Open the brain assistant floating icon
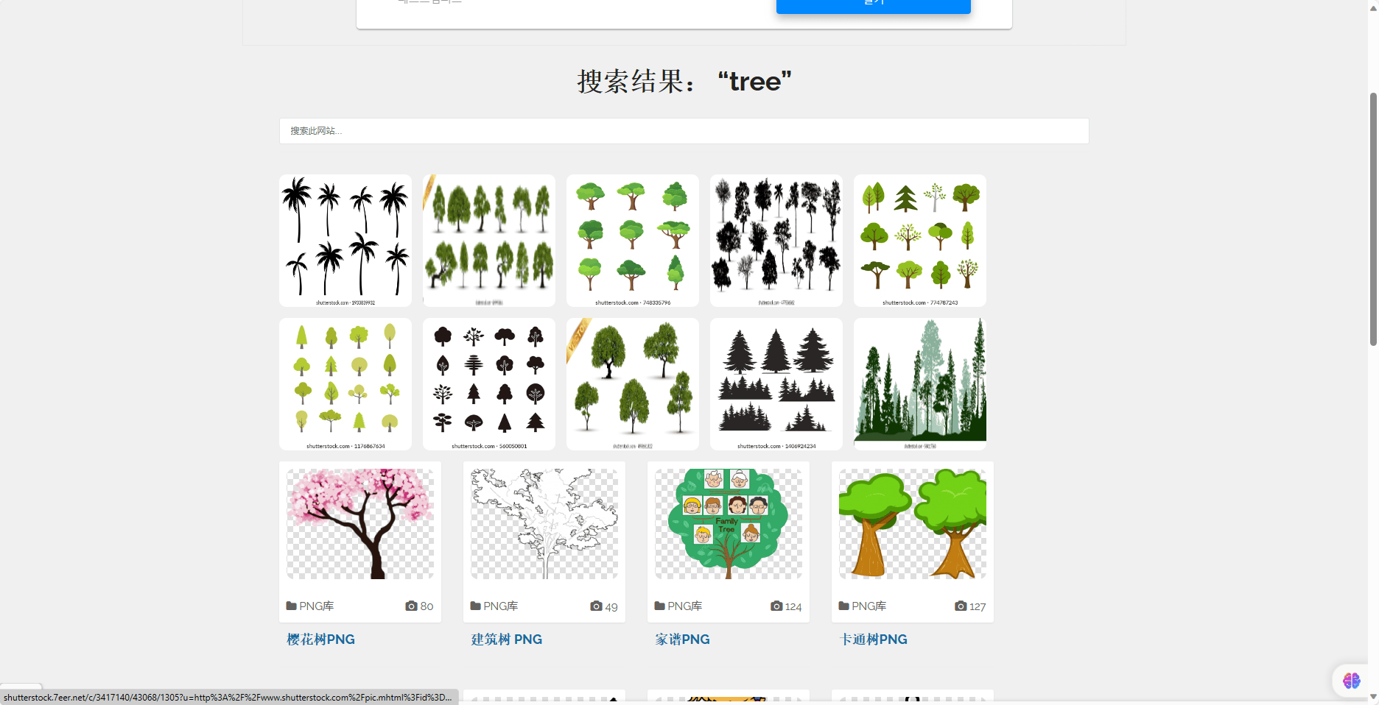This screenshot has width=1379, height=705. point(1352,681)
